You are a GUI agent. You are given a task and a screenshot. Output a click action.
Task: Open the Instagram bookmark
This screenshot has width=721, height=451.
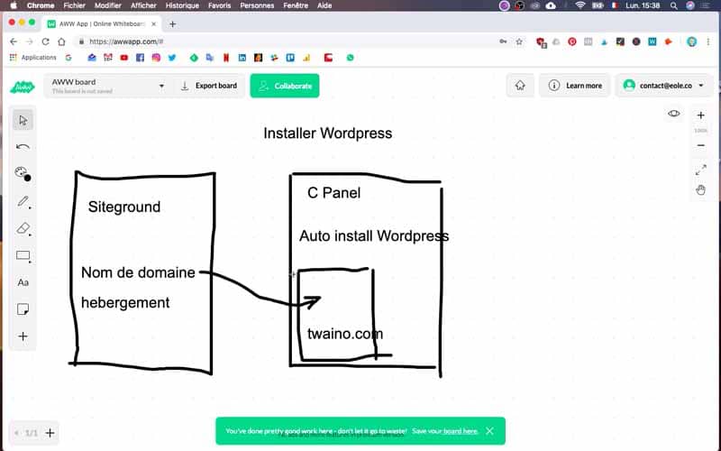(x=156, y=58)
